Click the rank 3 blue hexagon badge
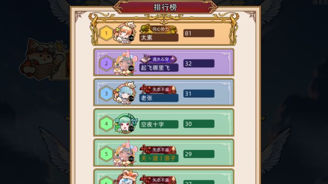 click(x=106, y=93)
